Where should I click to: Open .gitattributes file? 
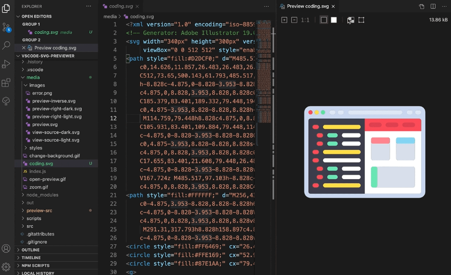[x=56, y=234]
